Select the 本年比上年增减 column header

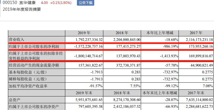coord(160,33)
